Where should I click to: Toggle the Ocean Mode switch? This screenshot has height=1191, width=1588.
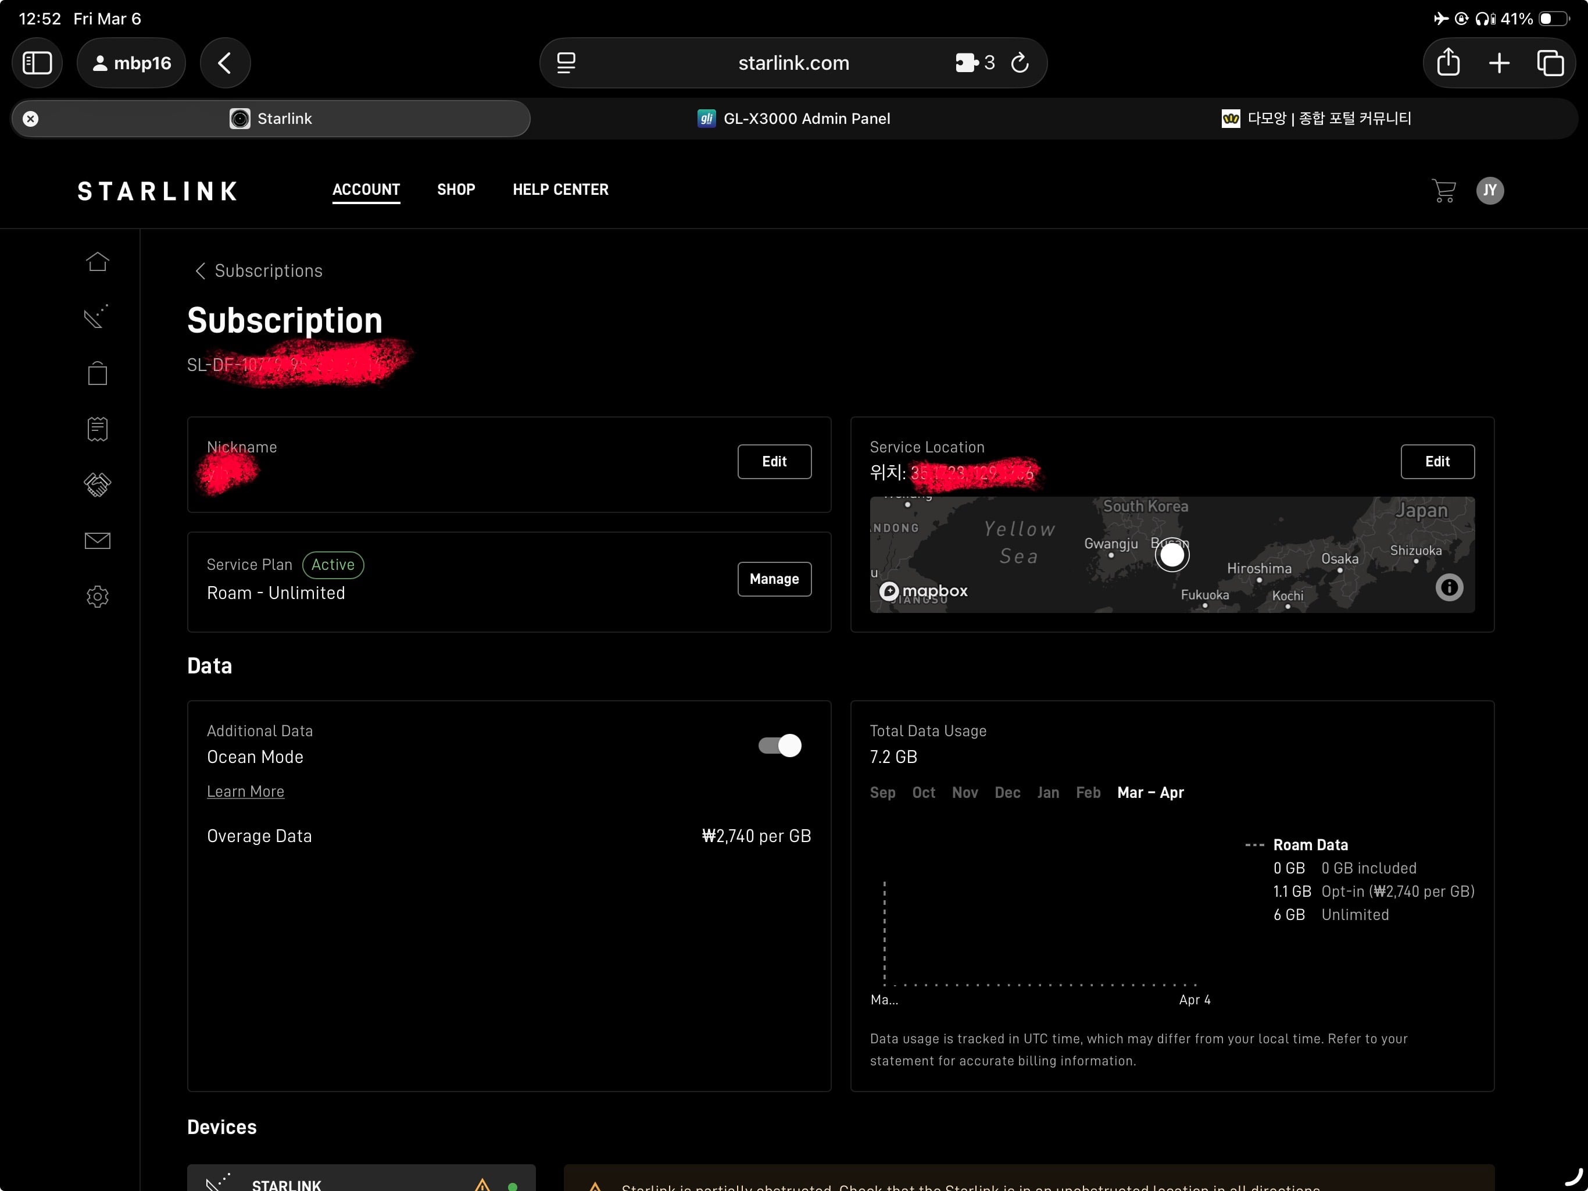click(x=779, y=746)
